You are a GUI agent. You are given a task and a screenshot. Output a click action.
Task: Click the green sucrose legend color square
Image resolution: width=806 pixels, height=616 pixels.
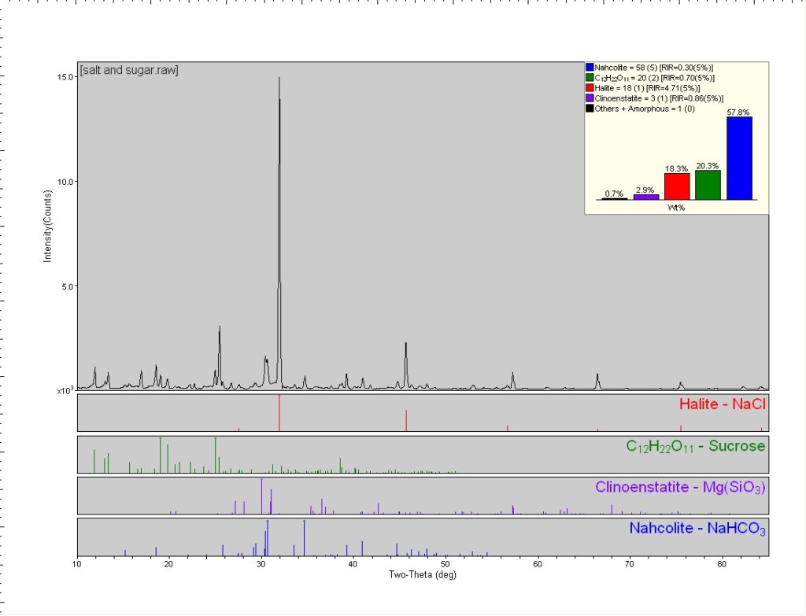coord(588,78)
